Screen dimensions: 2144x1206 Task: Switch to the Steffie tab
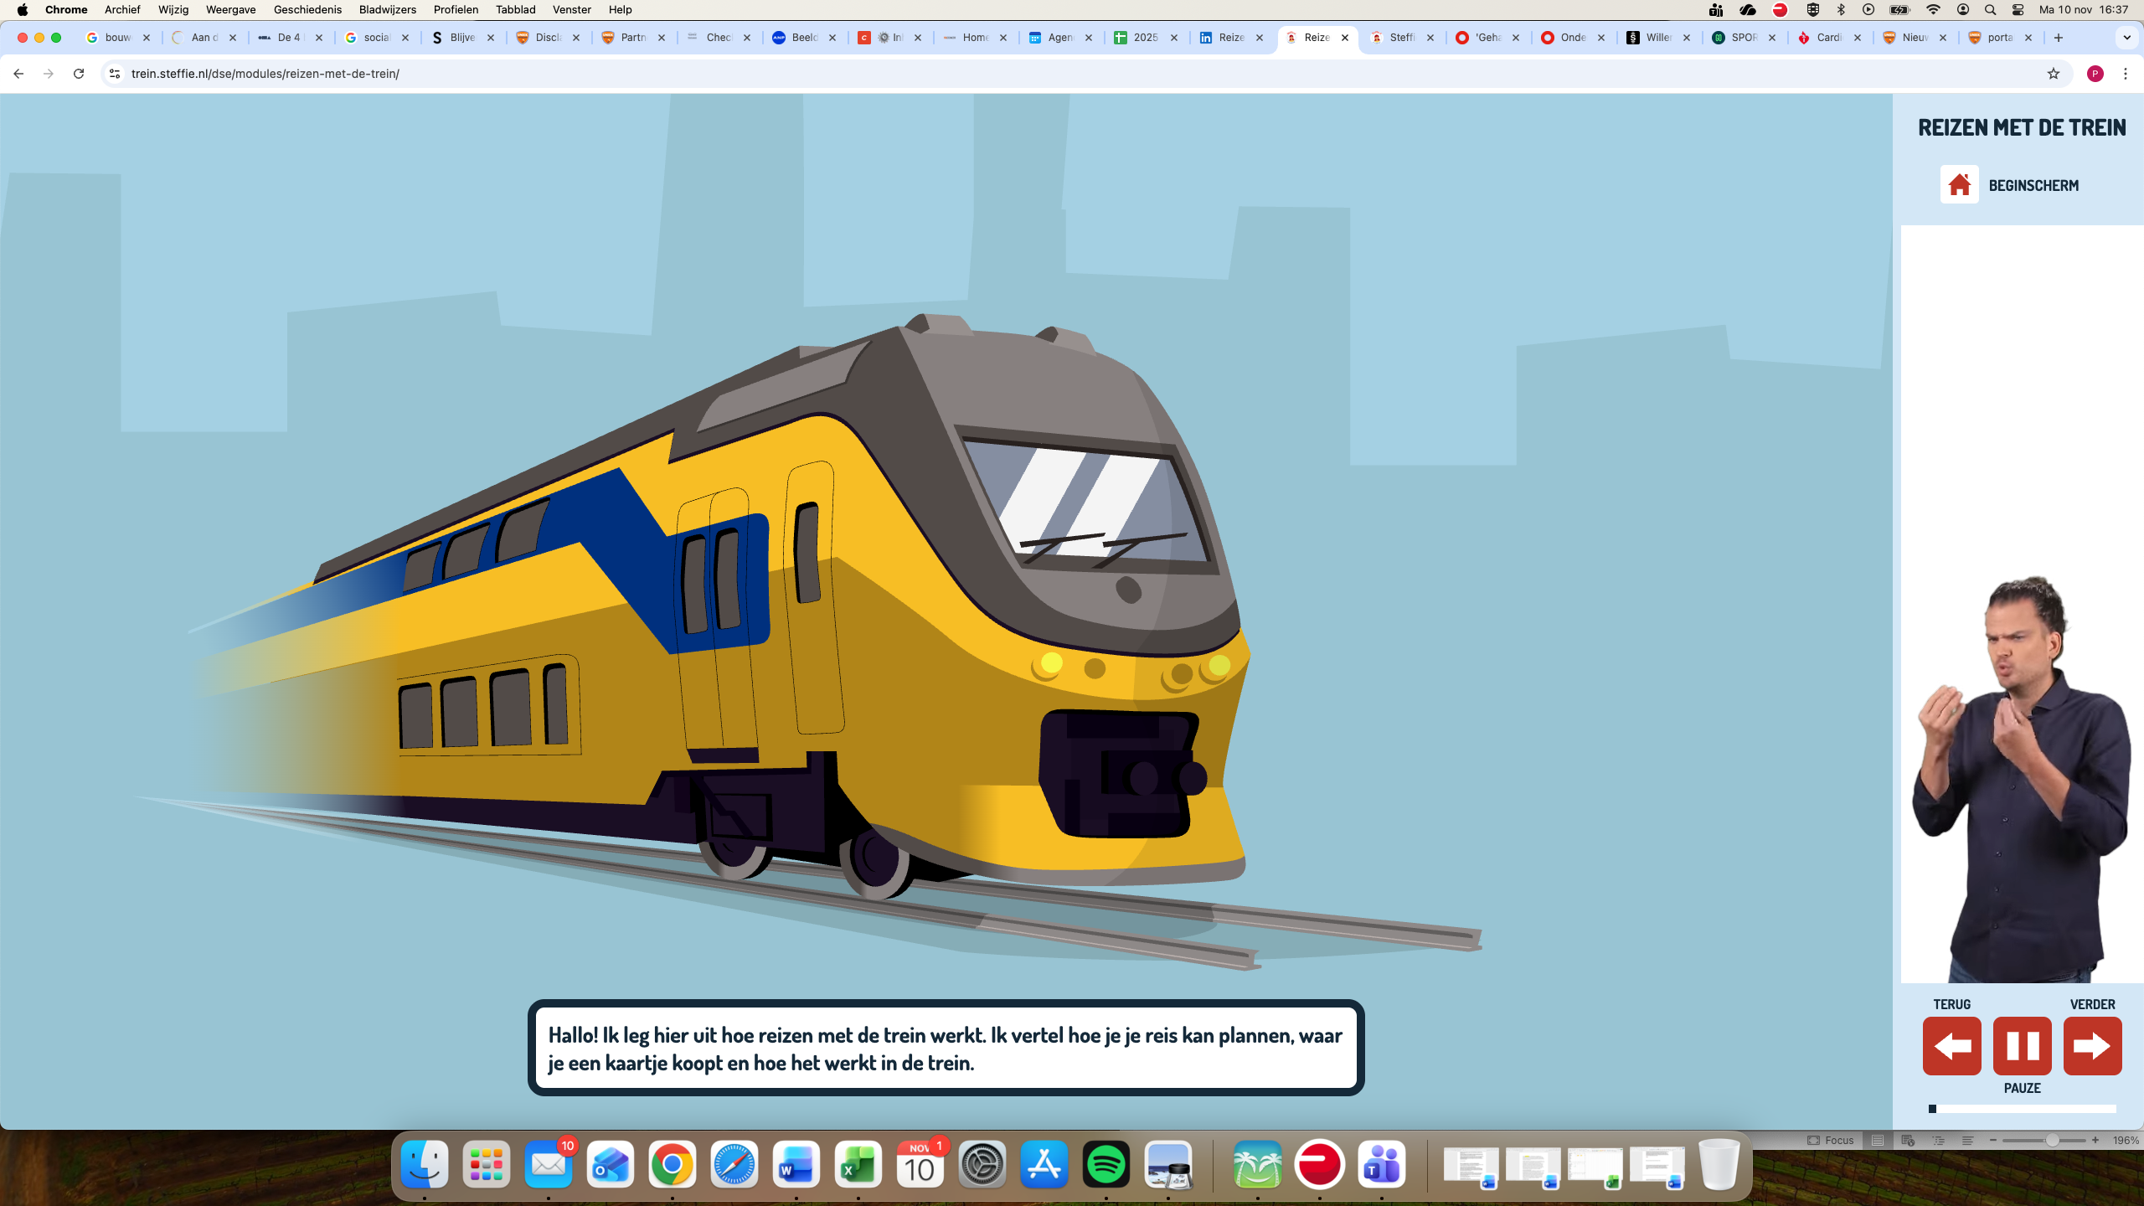(x=1401, y=38)
